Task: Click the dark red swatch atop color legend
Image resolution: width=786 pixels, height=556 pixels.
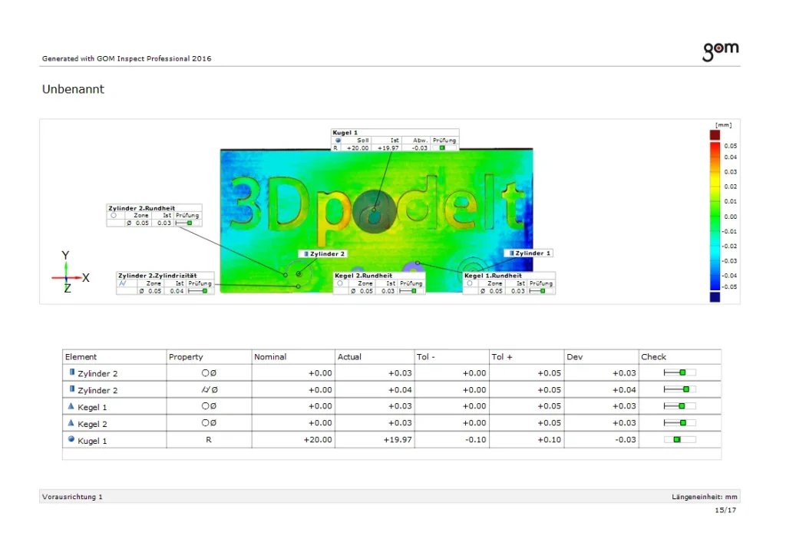Action: 715,135
